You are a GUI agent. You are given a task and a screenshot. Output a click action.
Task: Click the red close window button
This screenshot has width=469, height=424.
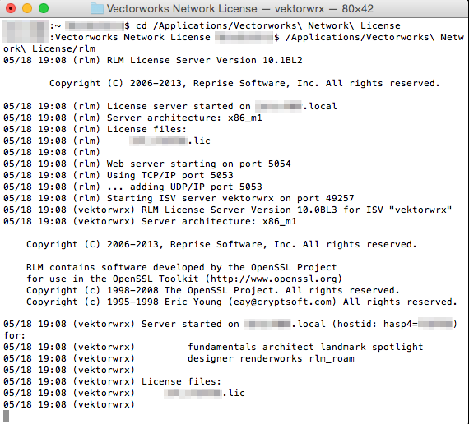[11, 8]
